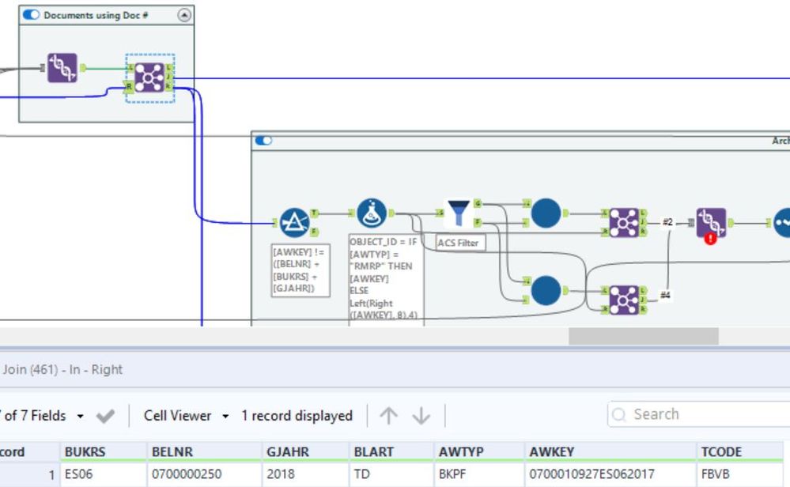Click the BLART column header
This screenshot has height=487, width=790.
click(x=391, y=451)
